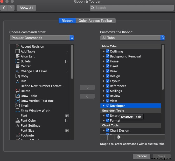Go back with the left chevron button
The height and width of the screenshot is (161, 175).
[x=4, y=8]
